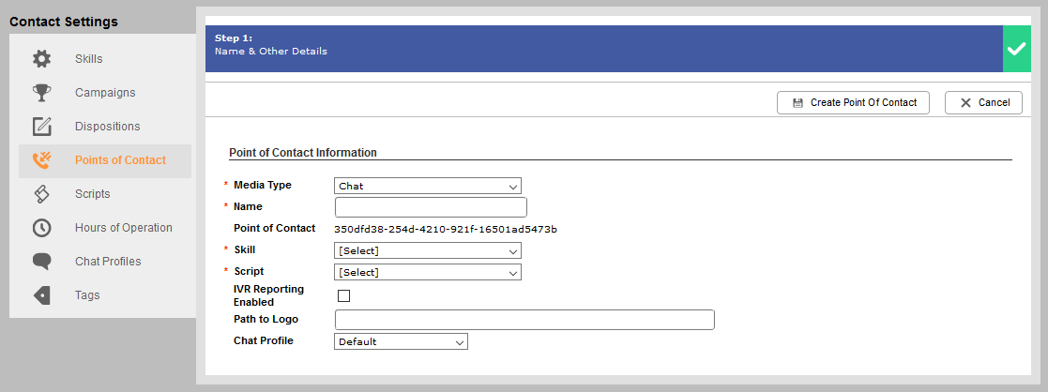1048x392 pixels.
Task: Click Create Point Of Contact button
Action: click(853, 103)
